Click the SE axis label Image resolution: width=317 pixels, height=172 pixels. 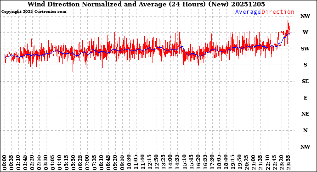(x=305, y=81)
